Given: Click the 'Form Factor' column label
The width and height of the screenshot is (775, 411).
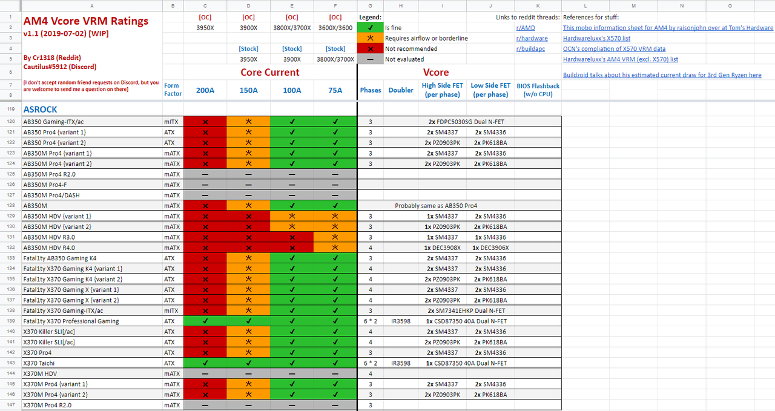Looking at the screenshot, I should [x=173, y=90].
